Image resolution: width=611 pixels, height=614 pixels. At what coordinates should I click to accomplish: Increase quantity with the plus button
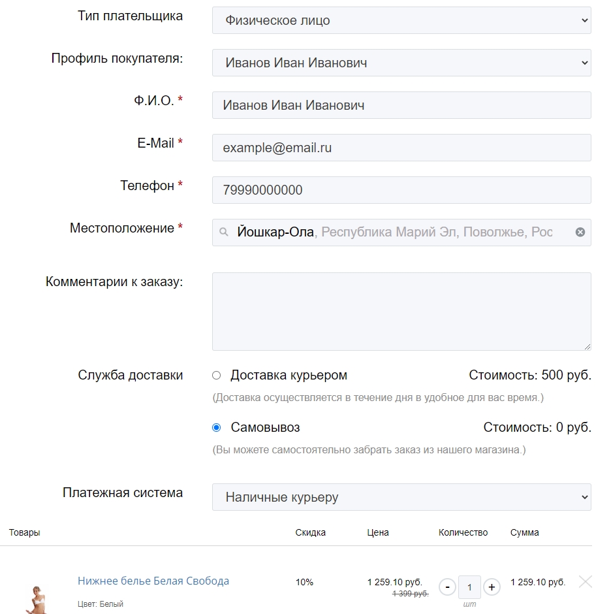click(492, 587)
